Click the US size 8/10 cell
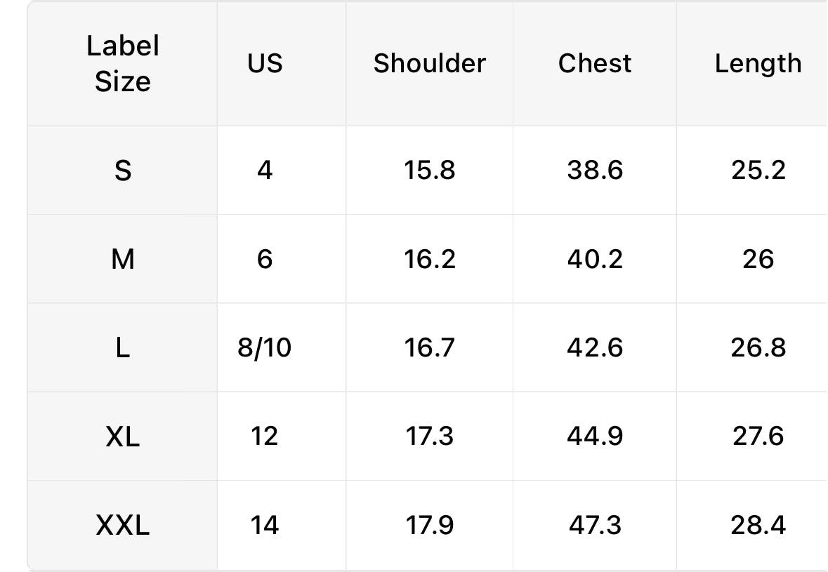Viewport: 828px width, 572px height. 265,348
